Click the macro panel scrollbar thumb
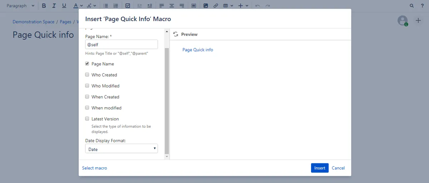The image size is (429, 183). [x=167, y=101]
